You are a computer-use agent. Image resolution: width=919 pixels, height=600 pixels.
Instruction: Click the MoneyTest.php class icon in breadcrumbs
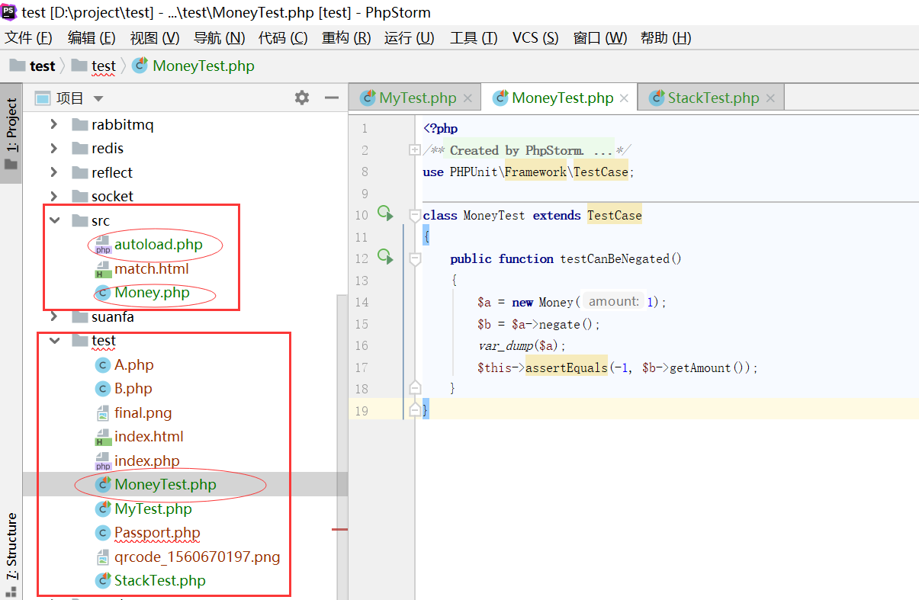tap(140, 66)
